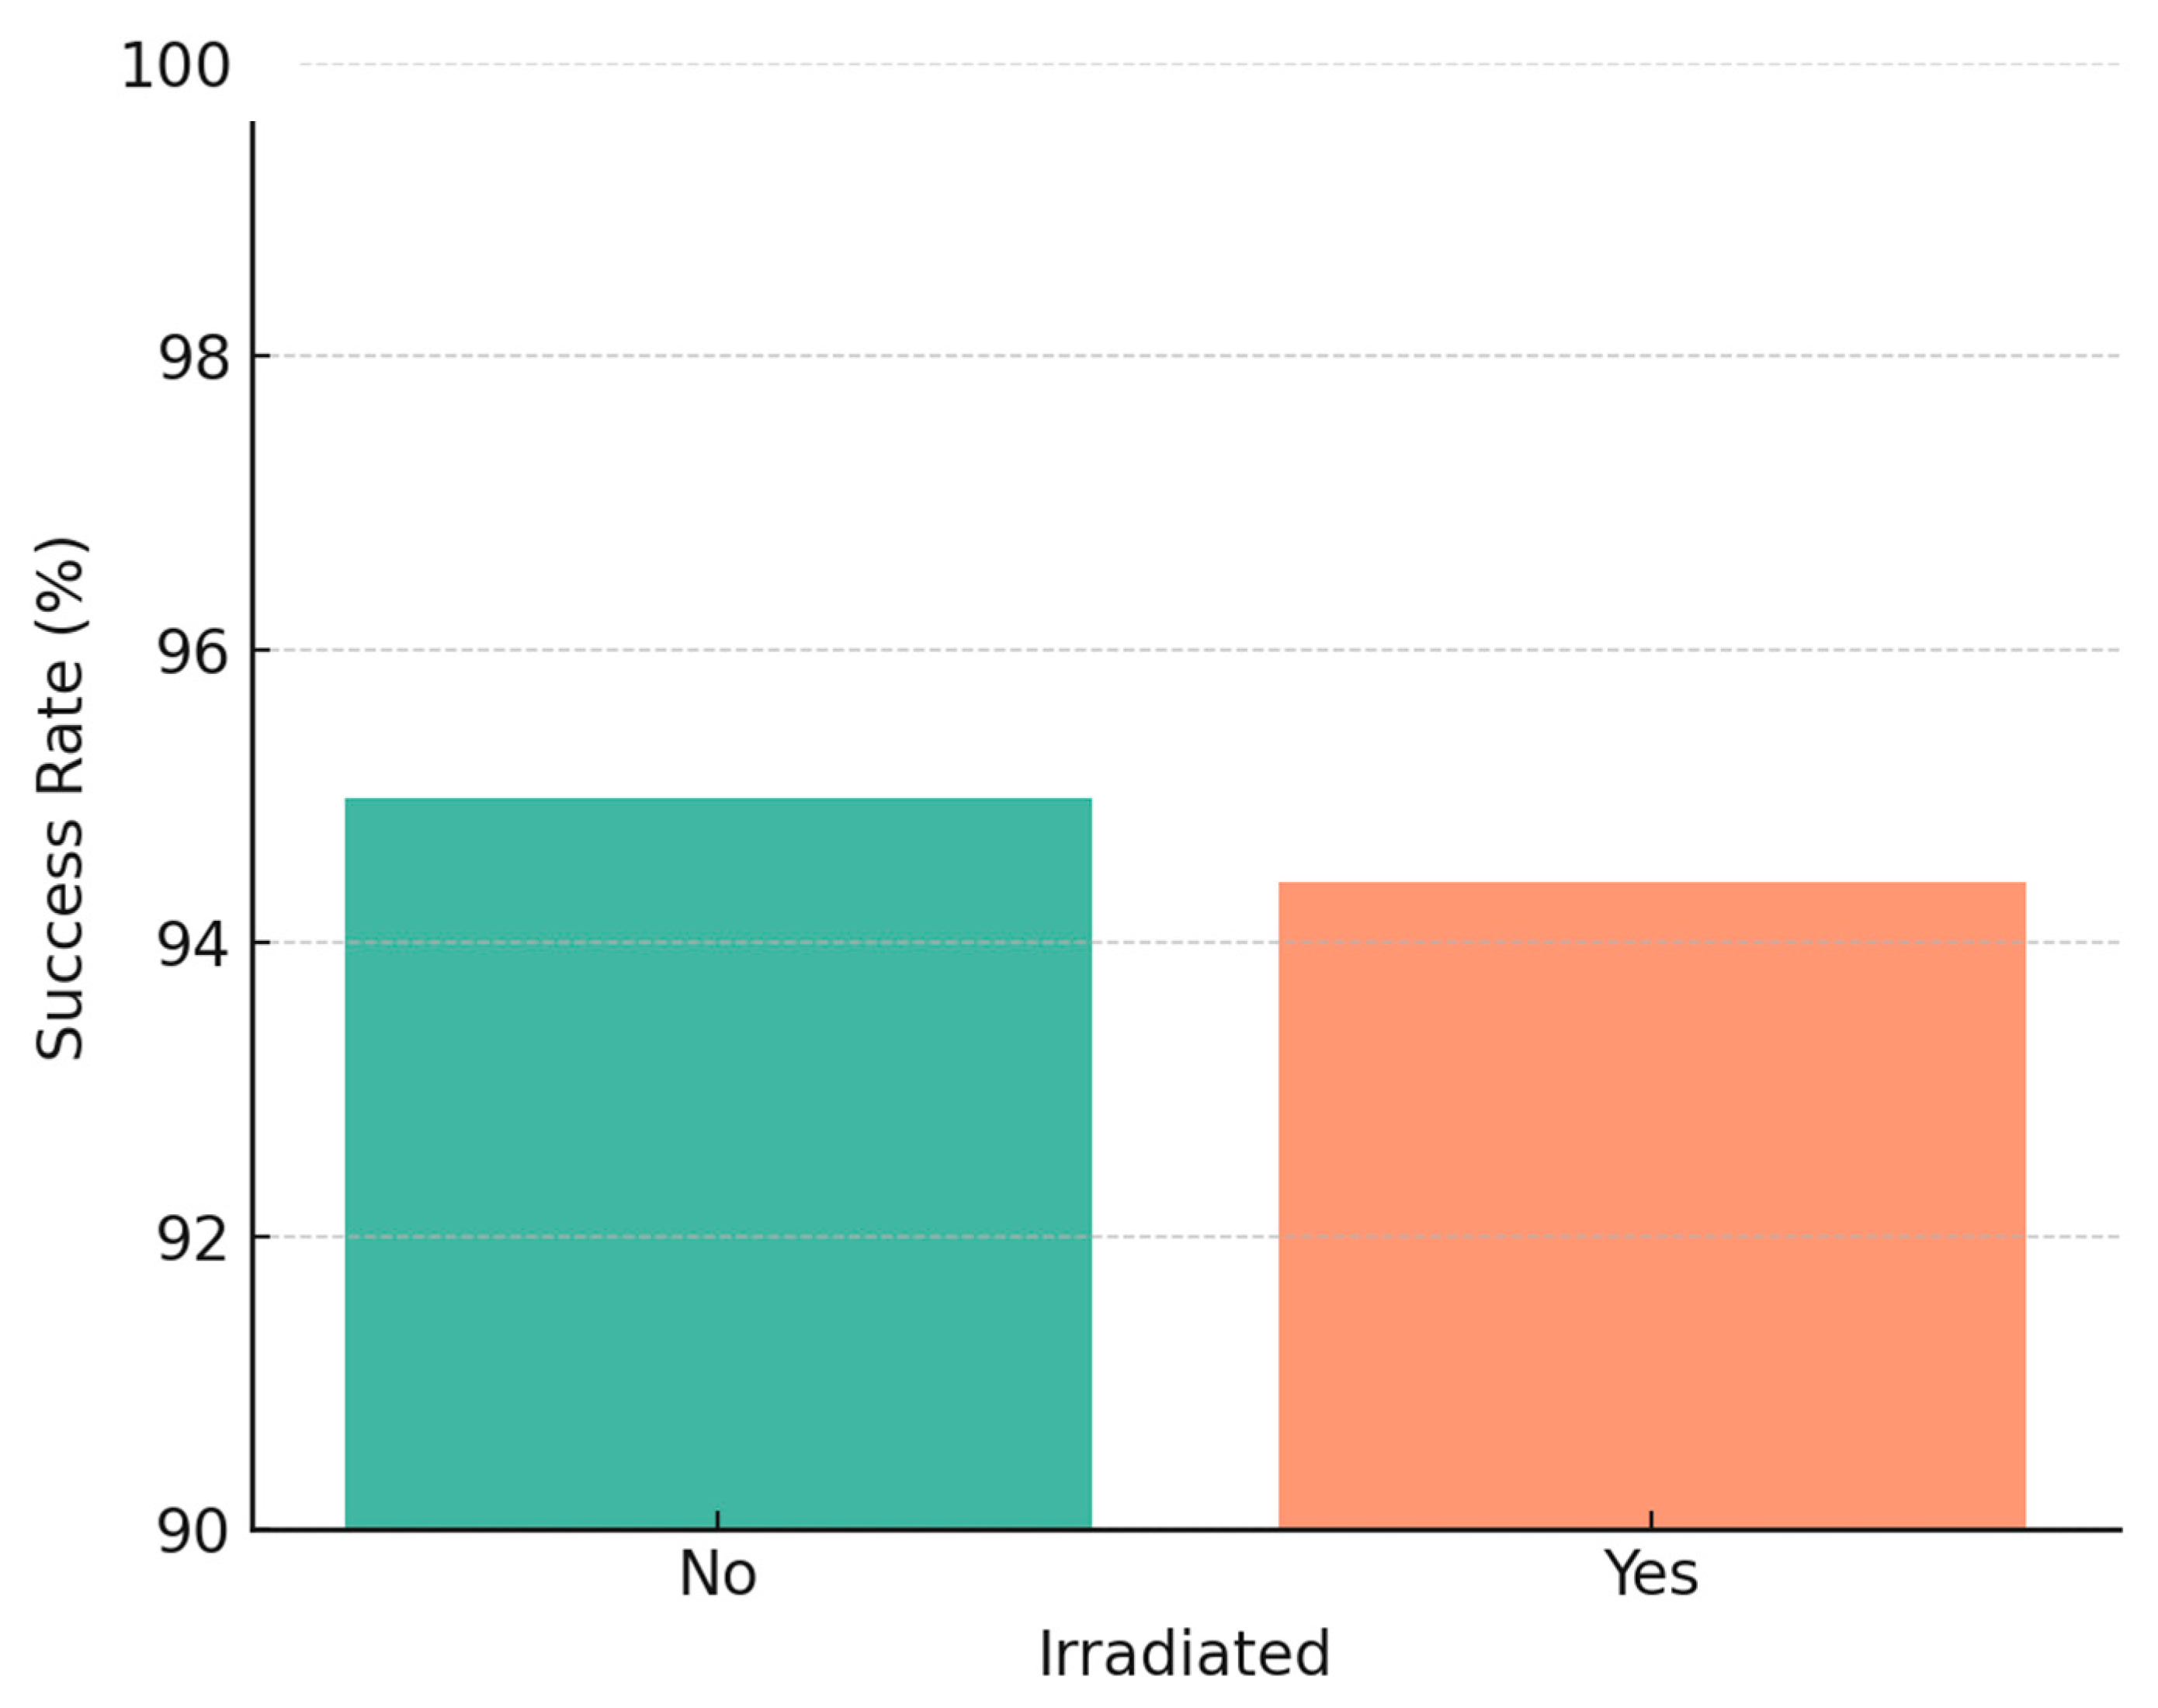Click the orange "Yes" bar
2158x1708 pixels.
click(1651, 1204)
